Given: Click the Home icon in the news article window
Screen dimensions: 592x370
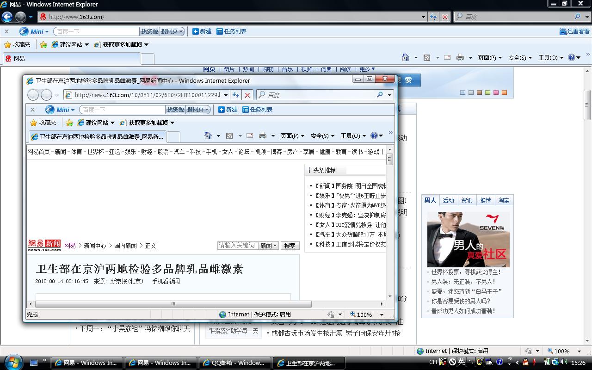Looking at the screenshot, I should coord(208,136).
